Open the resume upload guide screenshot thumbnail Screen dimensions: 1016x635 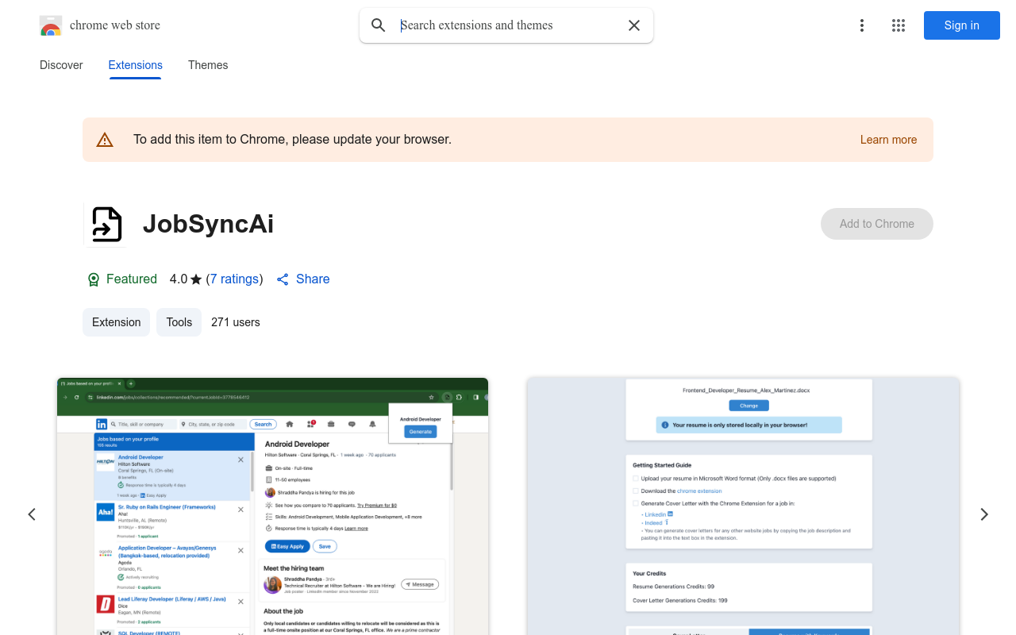click(x=744, y=506)
